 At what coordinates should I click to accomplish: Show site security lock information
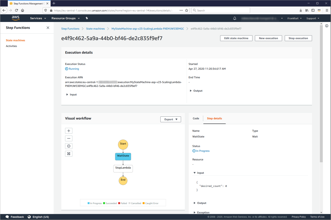[x=51, y=10]
